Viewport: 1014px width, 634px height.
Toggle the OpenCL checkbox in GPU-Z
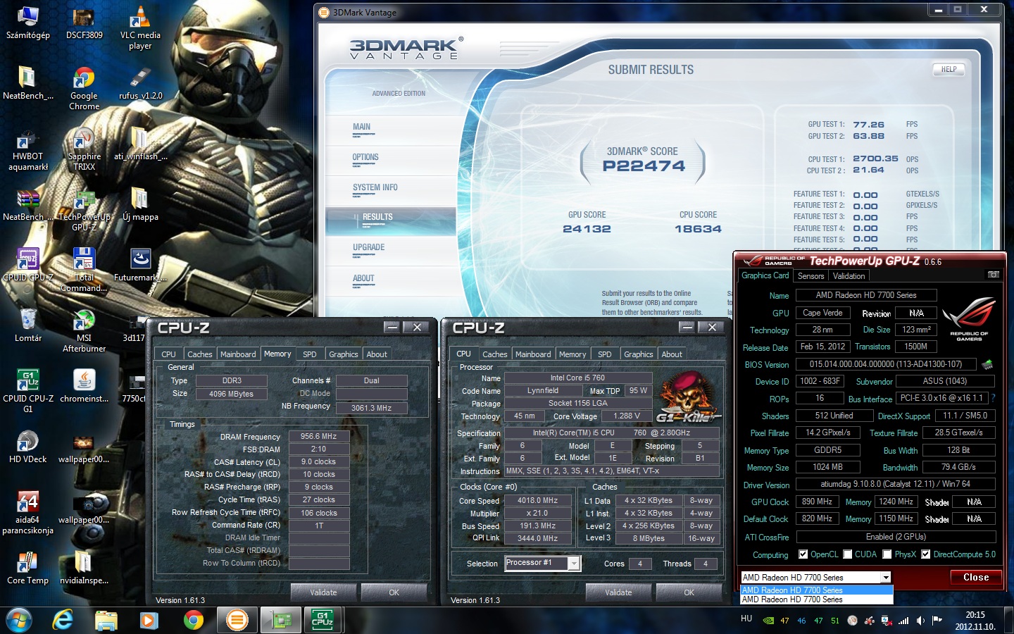point(803,554)
